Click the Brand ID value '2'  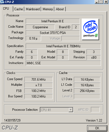[x=76, y=27]
